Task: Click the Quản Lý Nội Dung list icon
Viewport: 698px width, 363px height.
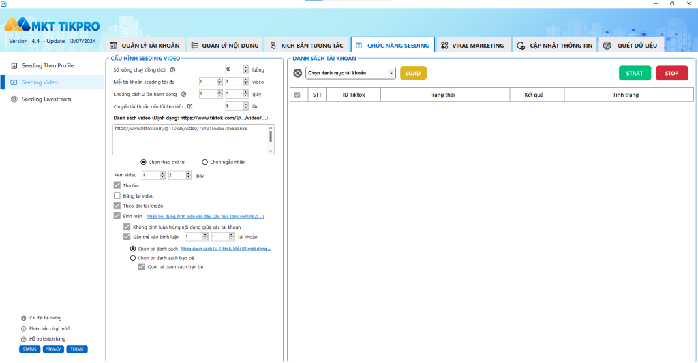Action: (194, 46)
